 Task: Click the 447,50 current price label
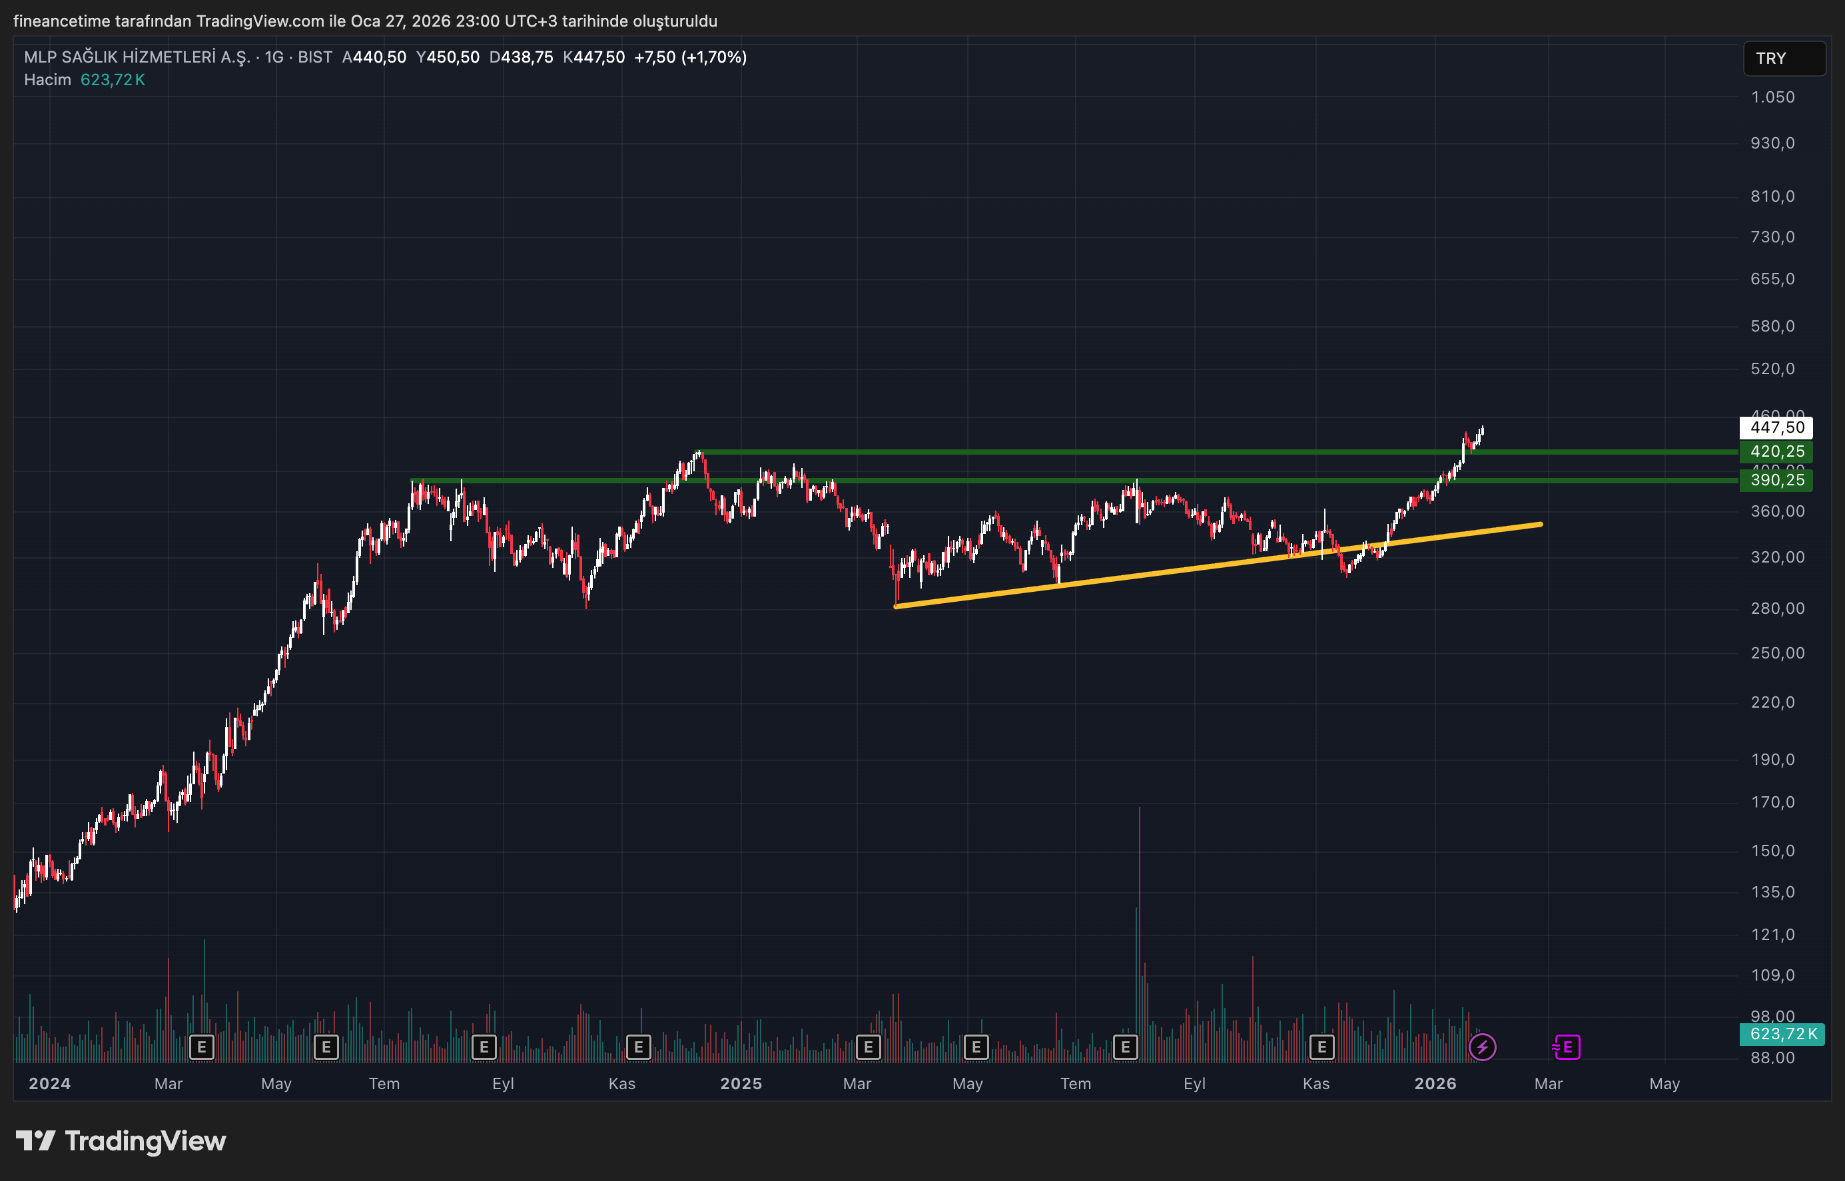(1776, 427)
